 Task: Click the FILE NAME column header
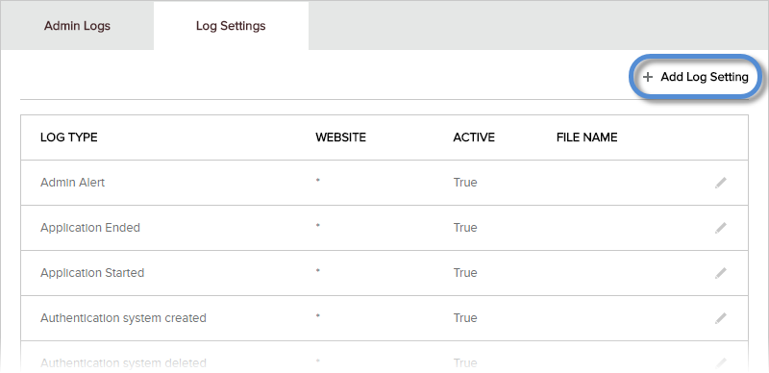coord(586,137)
